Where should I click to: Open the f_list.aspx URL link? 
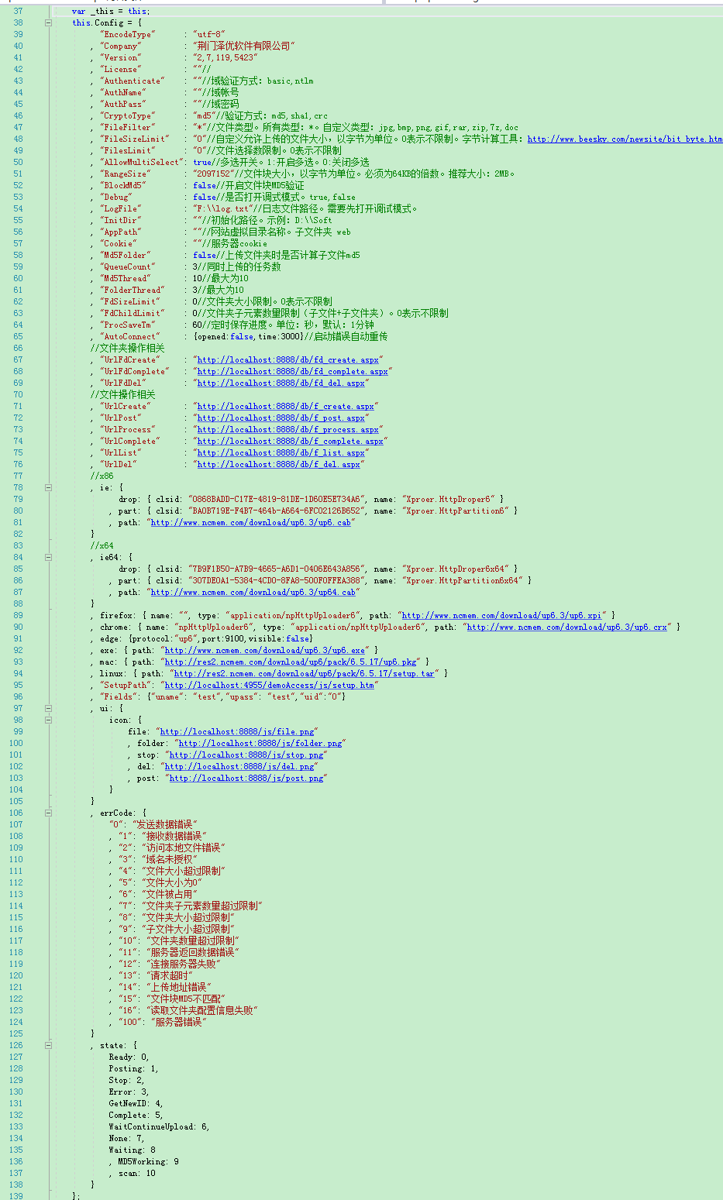pyautogui.click(x=281, y=453)
